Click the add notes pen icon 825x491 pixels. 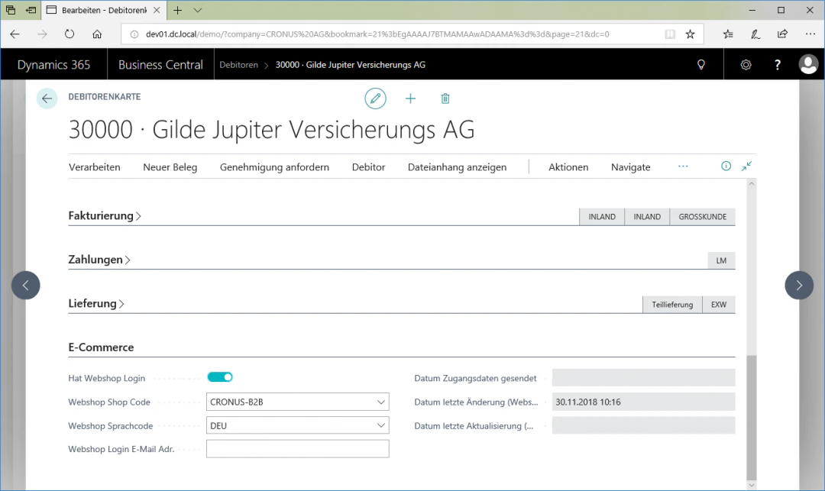[755, 34]
